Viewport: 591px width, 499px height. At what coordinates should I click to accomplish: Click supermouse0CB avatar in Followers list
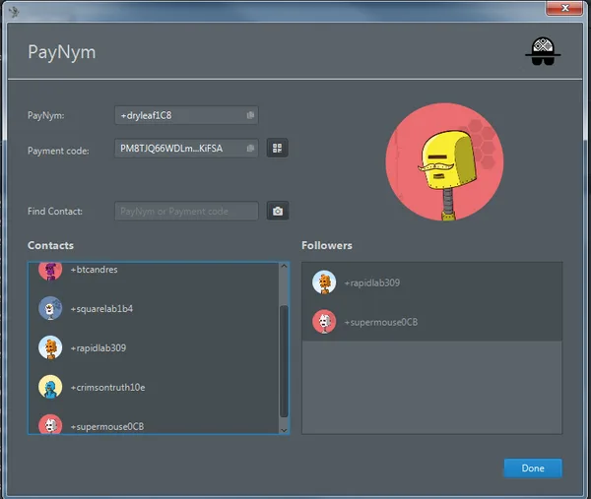pos(324,322)
